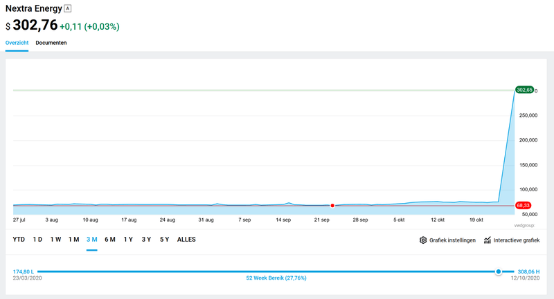Select the 3 M time range
This screenshot has height=299, width=554.
(x=92, y=240)
